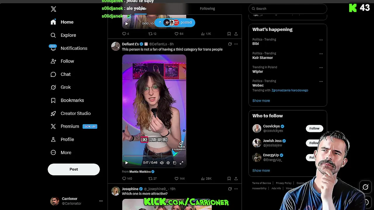Bookmark Defiant L's post
Viewport: 374px width, 210px height.
pos(229,178)
